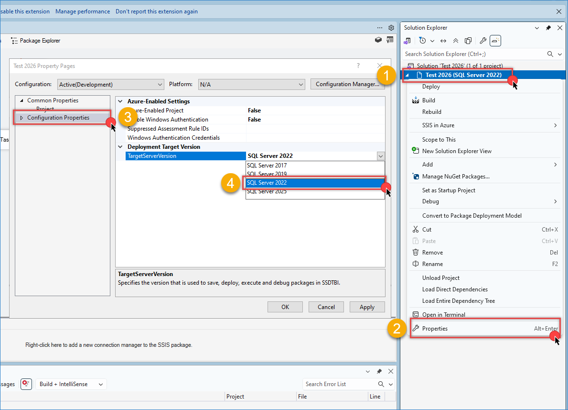Sync Solution Explorer with the active document
Image resolution: width=568 pixels, height=410 pixels.
click(443, 41)
